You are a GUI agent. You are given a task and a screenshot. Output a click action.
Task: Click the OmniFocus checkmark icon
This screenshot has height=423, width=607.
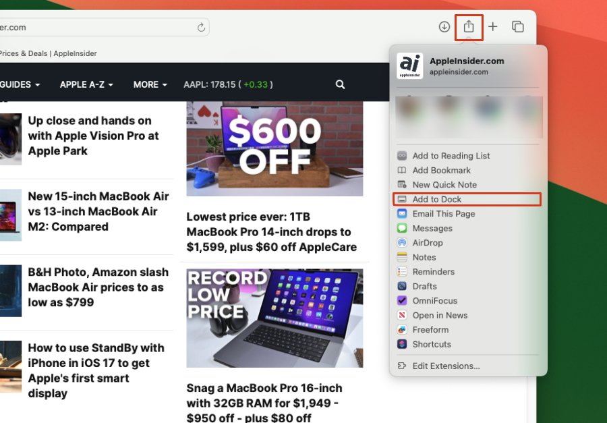402,301
